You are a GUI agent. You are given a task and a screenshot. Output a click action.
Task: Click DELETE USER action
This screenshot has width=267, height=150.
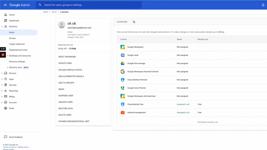pyautogui.click(x=65, y=115)
